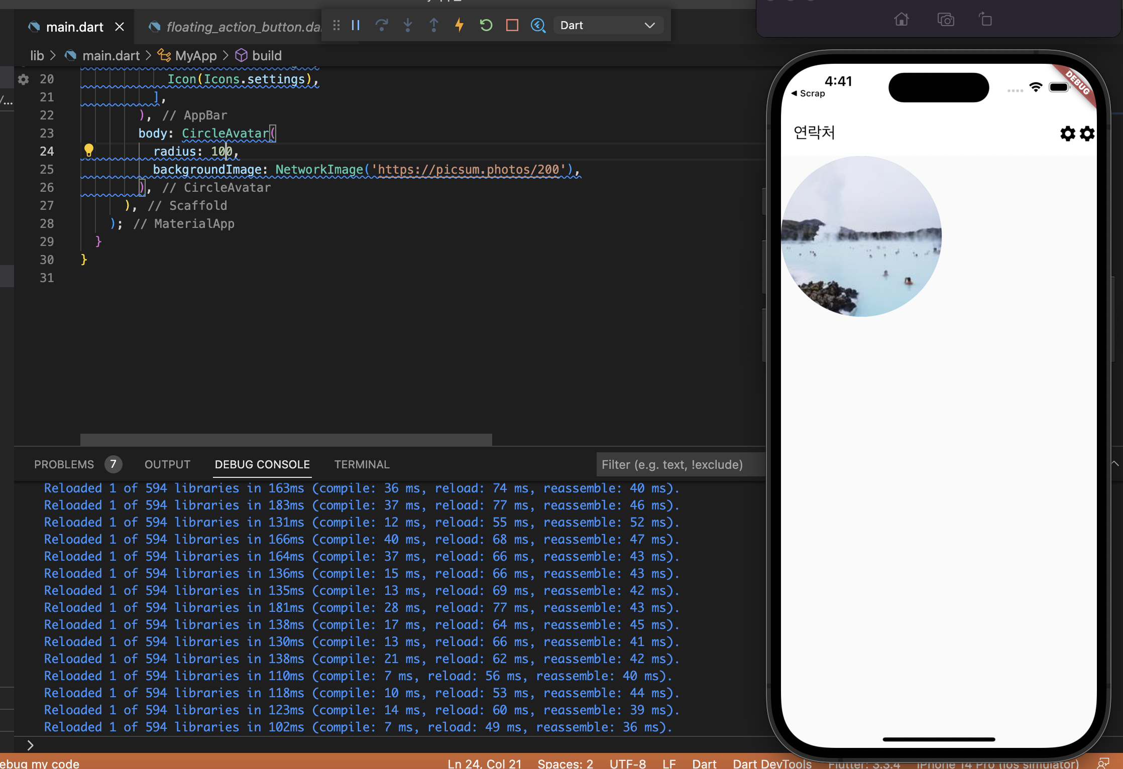Click MyApp in the breadcrumb path
1123x769 pixels.
coord(196,56)
